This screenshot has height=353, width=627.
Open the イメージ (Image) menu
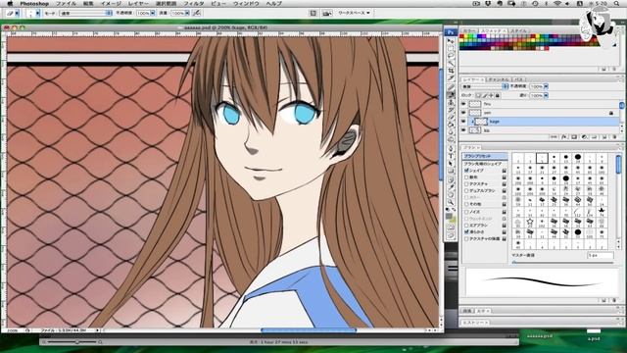(x=111, y=3)
